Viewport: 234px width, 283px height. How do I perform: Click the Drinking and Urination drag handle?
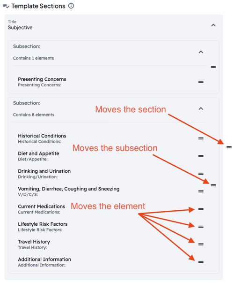tap(201, 174)
